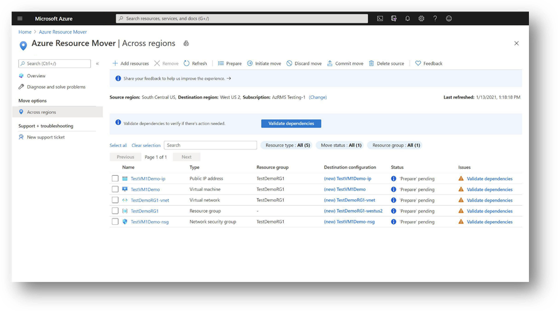
Task: Click Feedback heart button in toolbar
Action: 429,63
